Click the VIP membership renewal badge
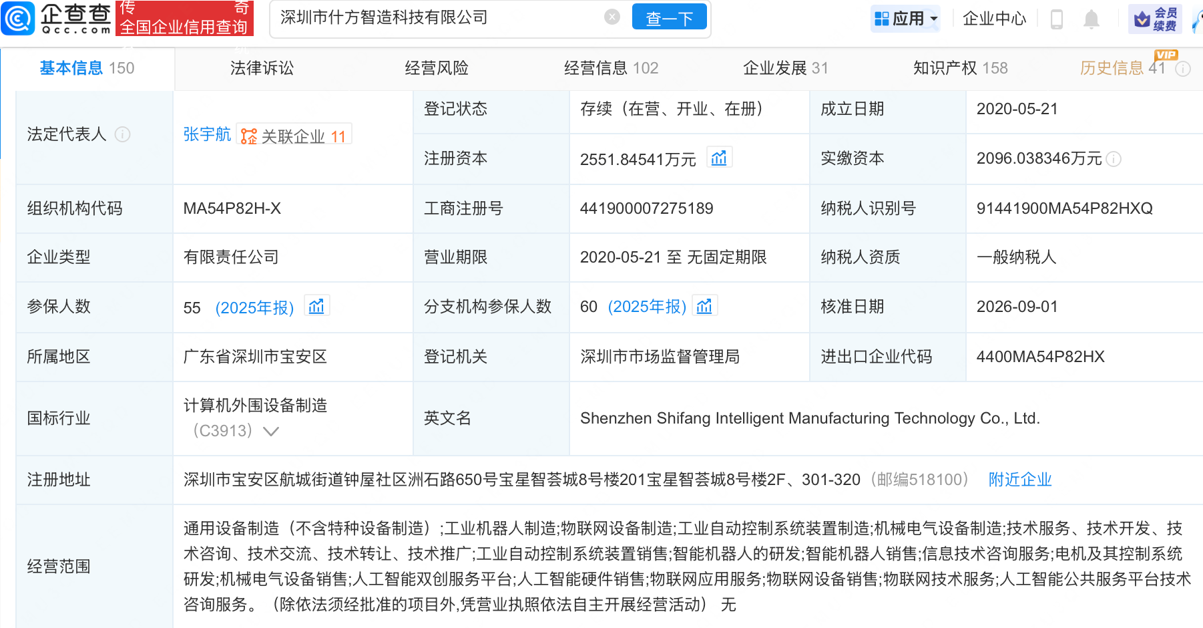Viewport: 1203px width, 628px height. click(1156, 19)
